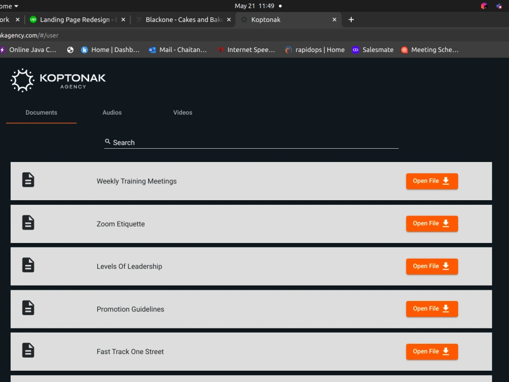The height and width of the screenshot is (382, 509).
Task: Open File for Promotion Guidelines
Action: (x=432, y=309)
